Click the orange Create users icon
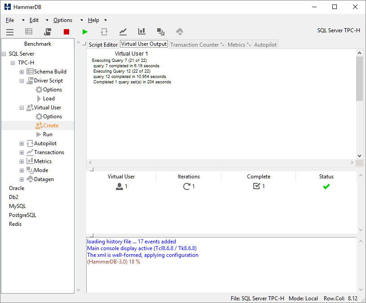 39,126
